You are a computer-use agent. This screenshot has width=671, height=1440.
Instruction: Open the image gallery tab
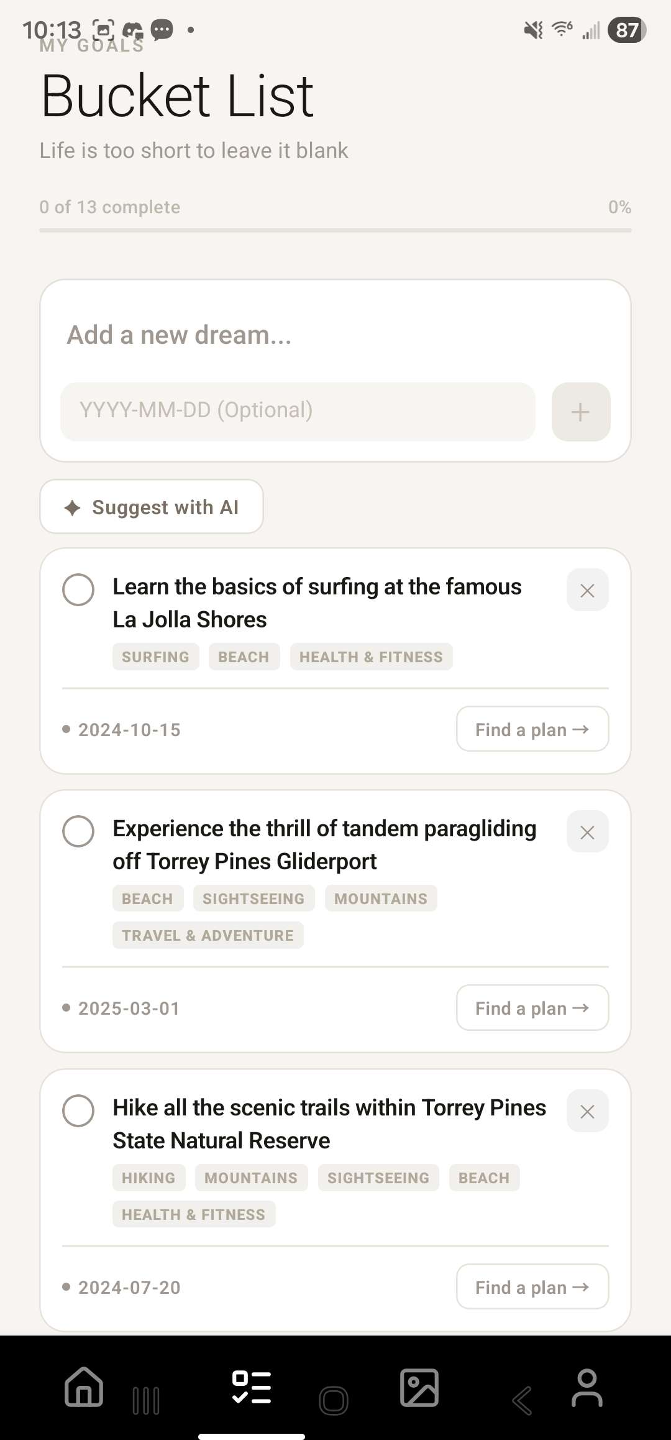419,1387
